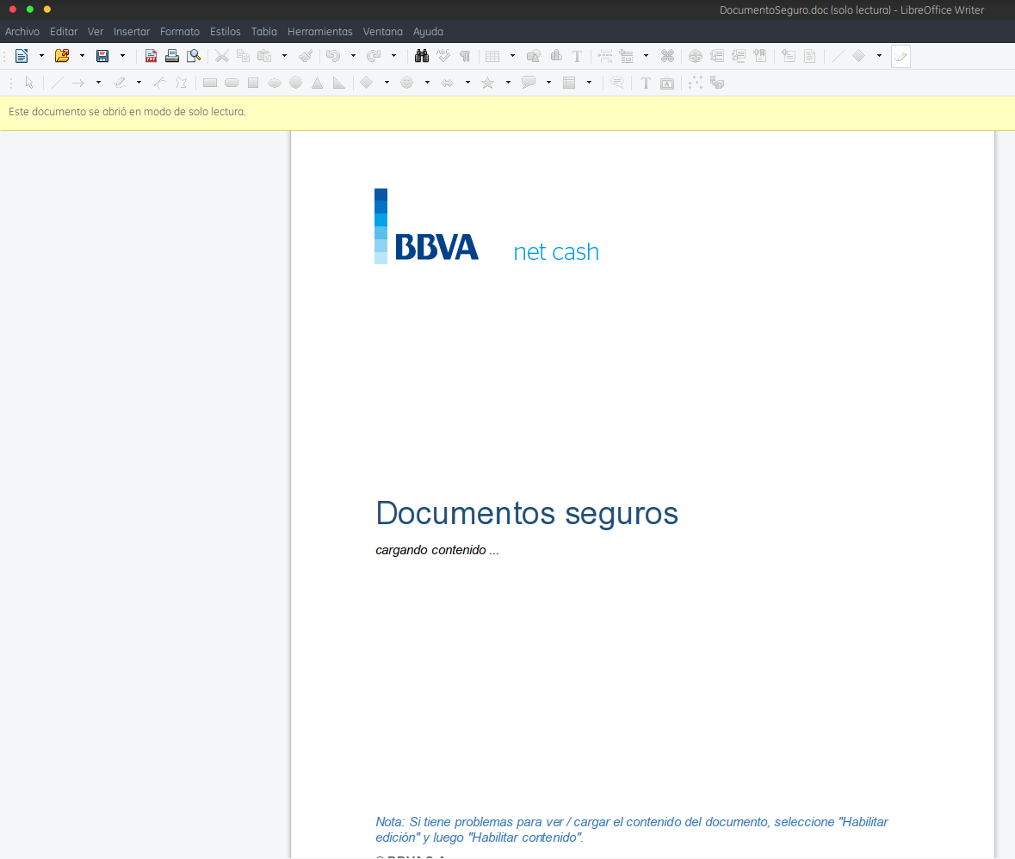Image resolution: width=1015 pixels, height=859 pixels.
Task: Click the Print icon
Action: (171, 56)
